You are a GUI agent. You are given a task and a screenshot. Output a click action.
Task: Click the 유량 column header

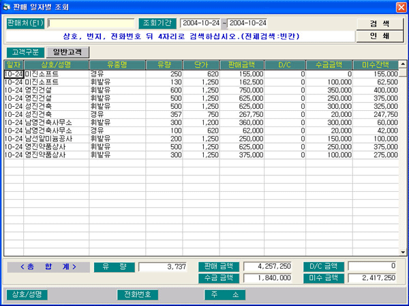(x=164, y=65)
